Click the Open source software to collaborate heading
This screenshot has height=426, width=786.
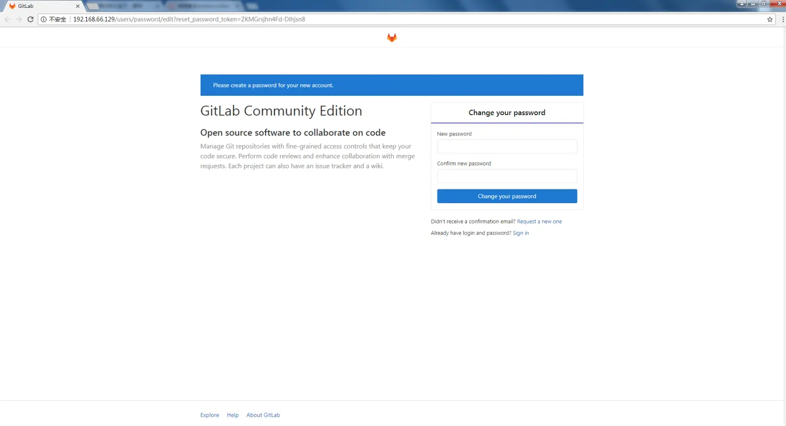(x=293, y=133)
